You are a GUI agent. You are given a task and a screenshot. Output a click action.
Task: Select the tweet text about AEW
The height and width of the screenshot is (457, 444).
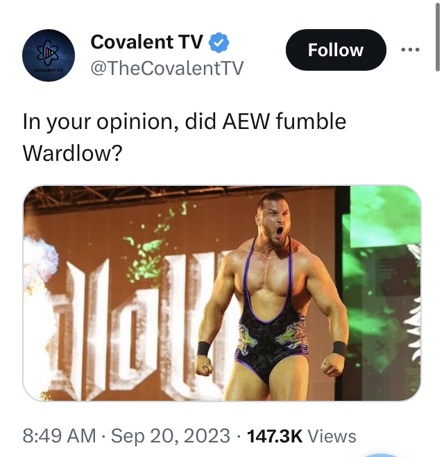tap(185, 137)
